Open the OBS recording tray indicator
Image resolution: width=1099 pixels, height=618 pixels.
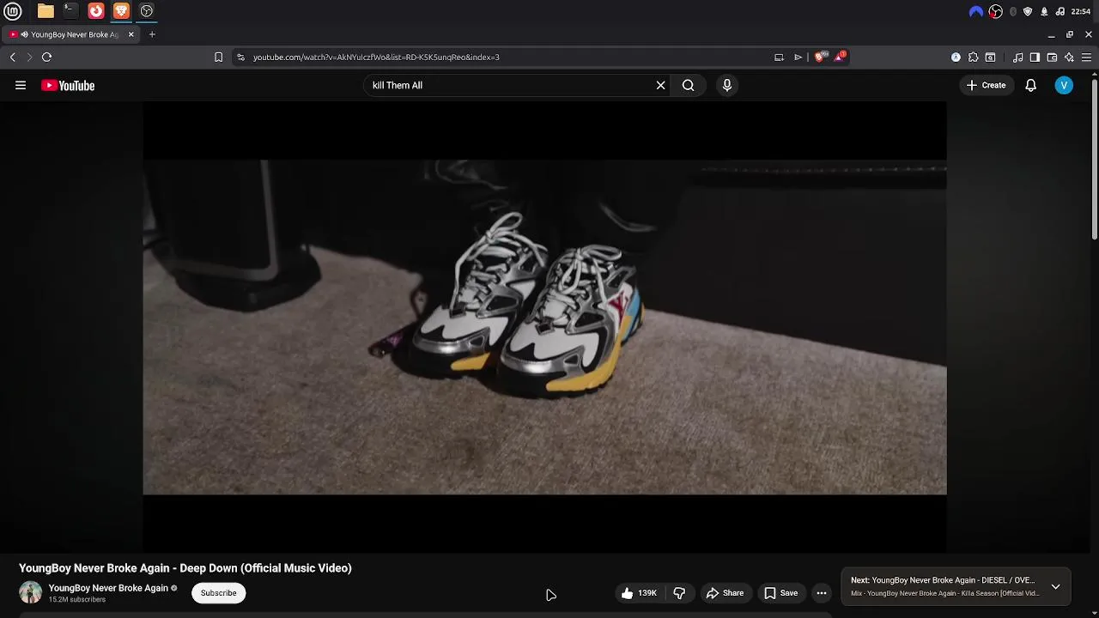995,11
